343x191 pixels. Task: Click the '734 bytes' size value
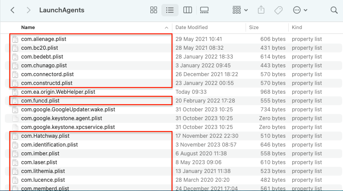273,110
